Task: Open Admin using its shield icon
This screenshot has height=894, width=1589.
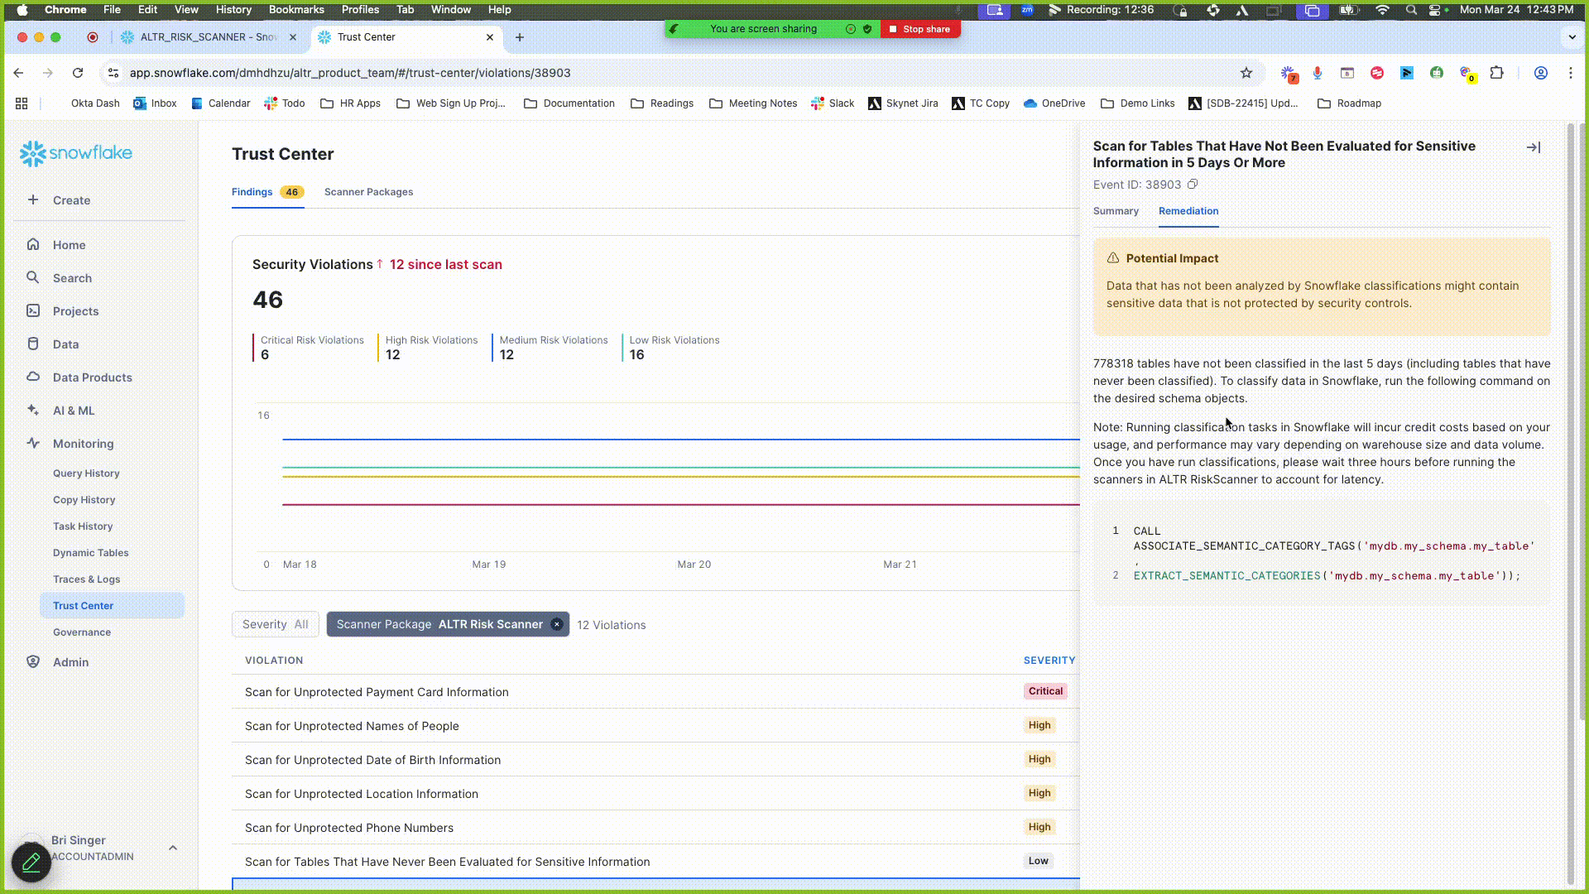Action: click(x=33, y=661)
